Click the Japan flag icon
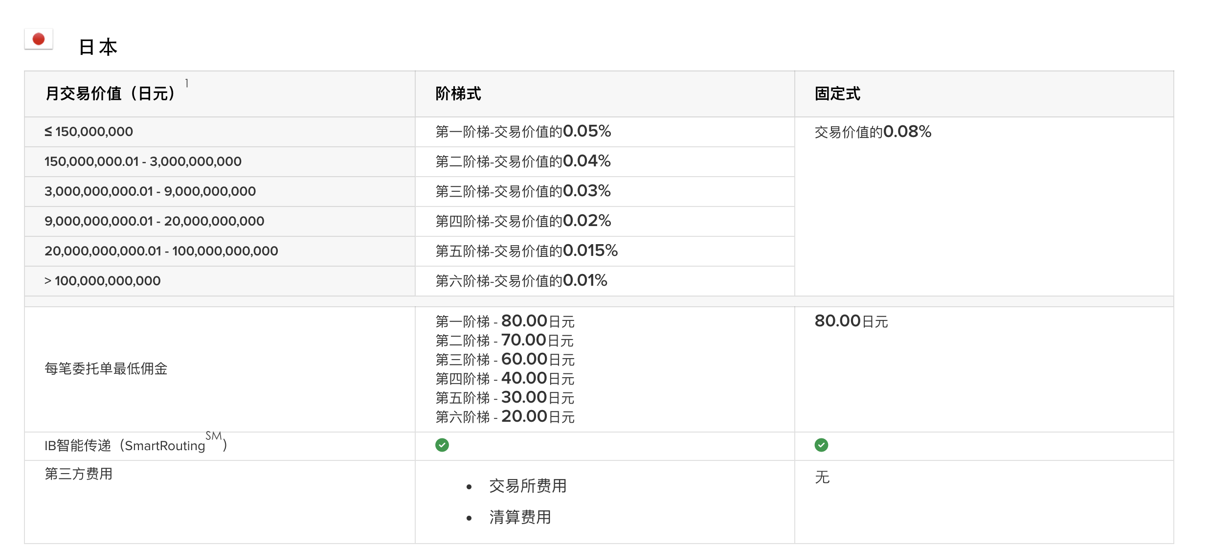This screenshot has width=1210, height=548. [39, 39]
